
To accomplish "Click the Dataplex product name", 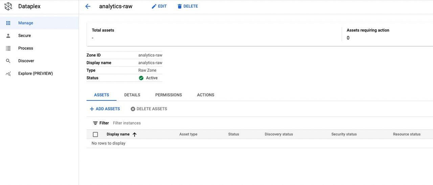I will pos(29,6).
